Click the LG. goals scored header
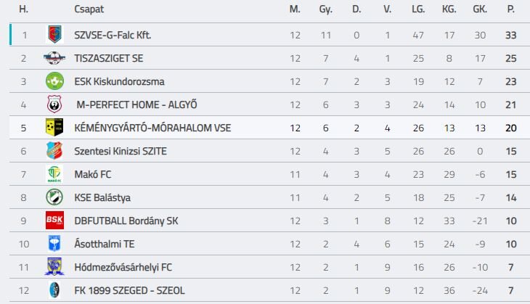 coord(418,9)
